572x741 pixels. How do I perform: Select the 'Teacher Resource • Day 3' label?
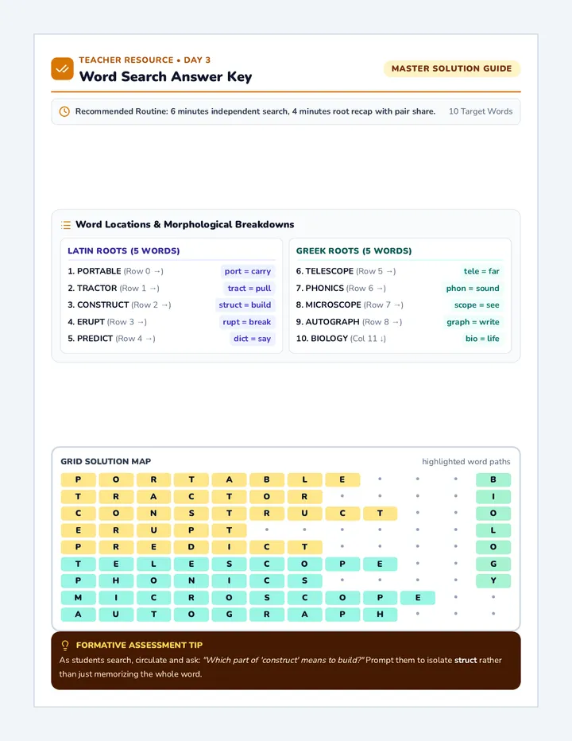[x=145, y=60]
